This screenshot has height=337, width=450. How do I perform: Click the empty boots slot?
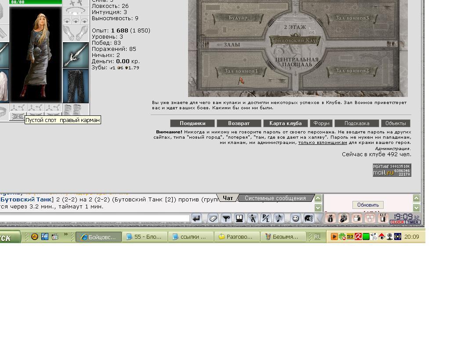click(76, 109)
